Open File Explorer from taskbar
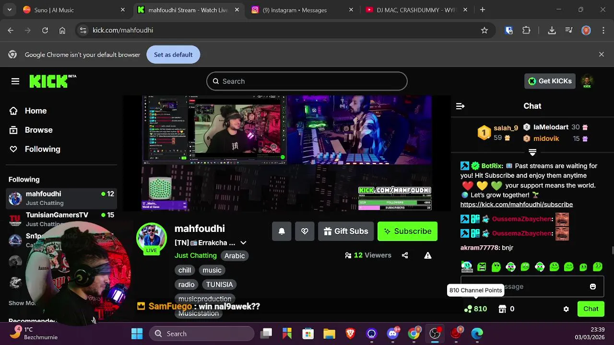 [x=329, y=333]
